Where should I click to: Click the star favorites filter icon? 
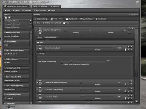9,18
